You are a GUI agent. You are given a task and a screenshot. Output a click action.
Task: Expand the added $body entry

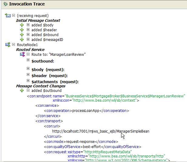(28, 25)
